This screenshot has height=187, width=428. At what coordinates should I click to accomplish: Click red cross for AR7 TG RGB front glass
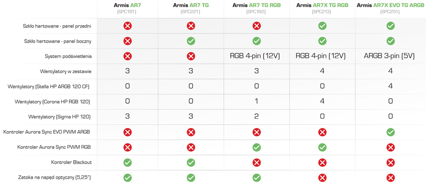click(257, 26)
